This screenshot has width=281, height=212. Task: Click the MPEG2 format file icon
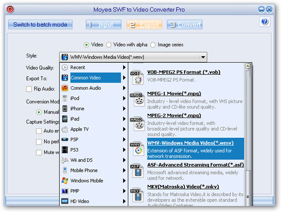click(x=137, y=124)
